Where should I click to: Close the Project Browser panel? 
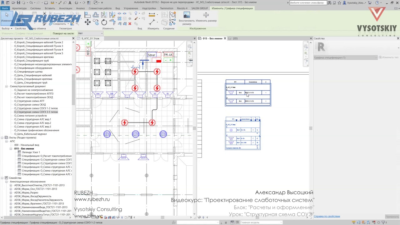pyautogui.click(x=73, y=38)
